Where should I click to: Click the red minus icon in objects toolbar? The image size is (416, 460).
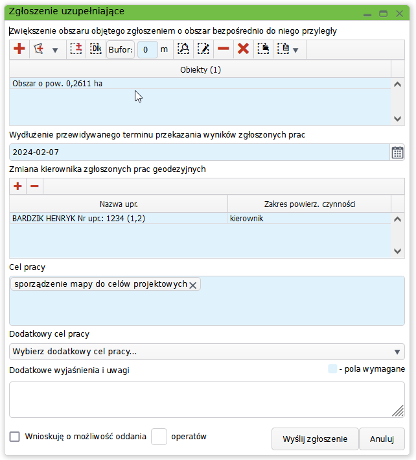223,49
